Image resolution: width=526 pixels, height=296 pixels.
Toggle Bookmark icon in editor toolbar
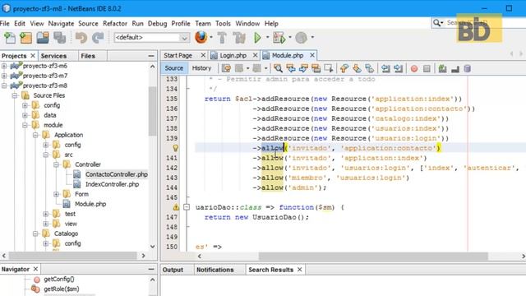369,68
